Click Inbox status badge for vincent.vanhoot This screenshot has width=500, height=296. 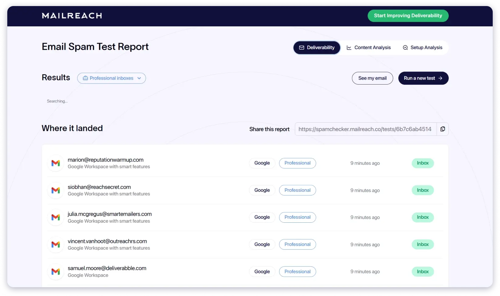(423, 244)
